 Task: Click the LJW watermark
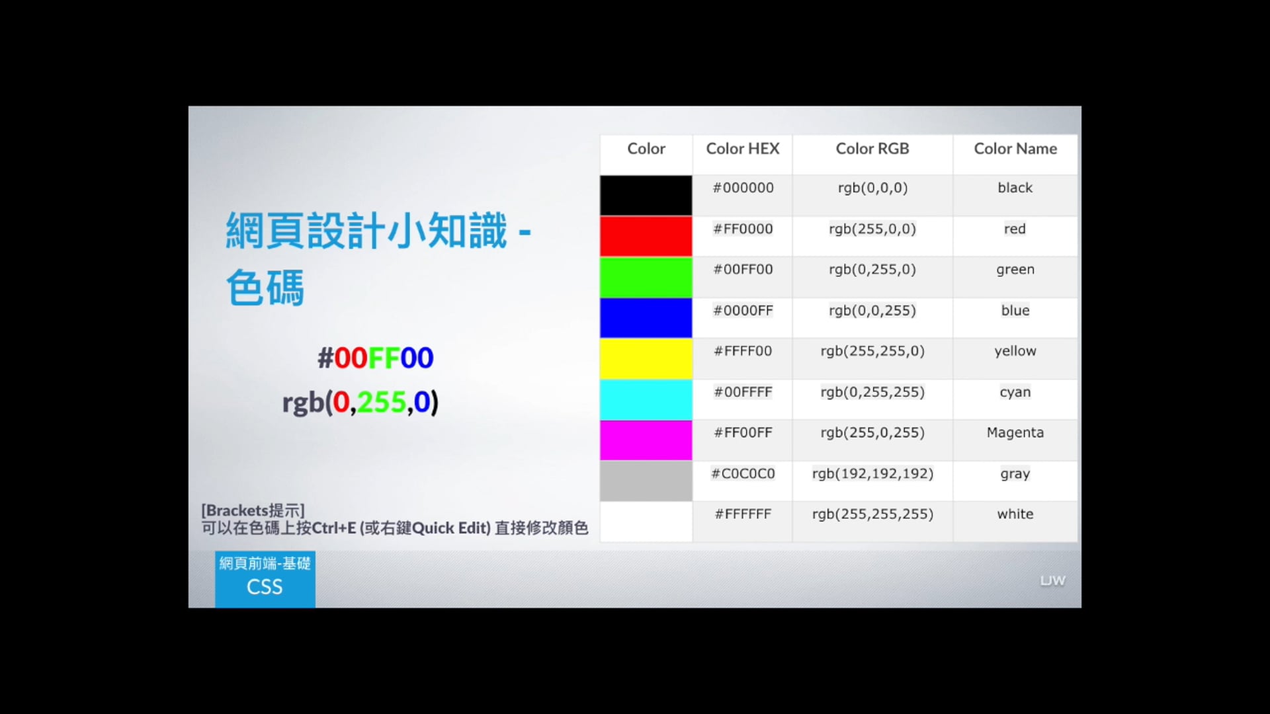[x=1052, y=580]
